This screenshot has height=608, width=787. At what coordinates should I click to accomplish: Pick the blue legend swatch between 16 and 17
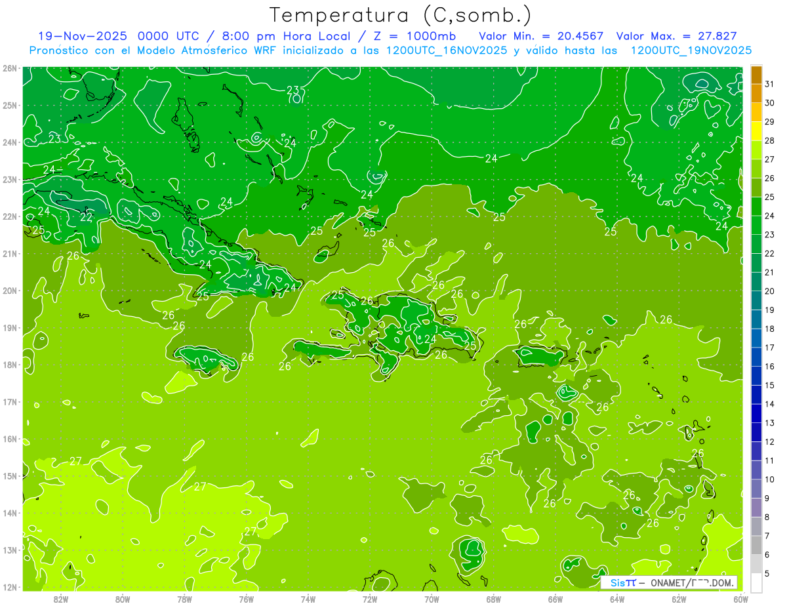[x=756, y=357]
